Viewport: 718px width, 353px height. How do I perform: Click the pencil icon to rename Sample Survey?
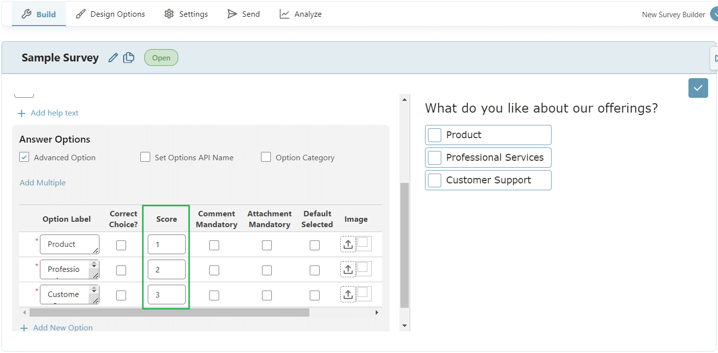[113, 58]
